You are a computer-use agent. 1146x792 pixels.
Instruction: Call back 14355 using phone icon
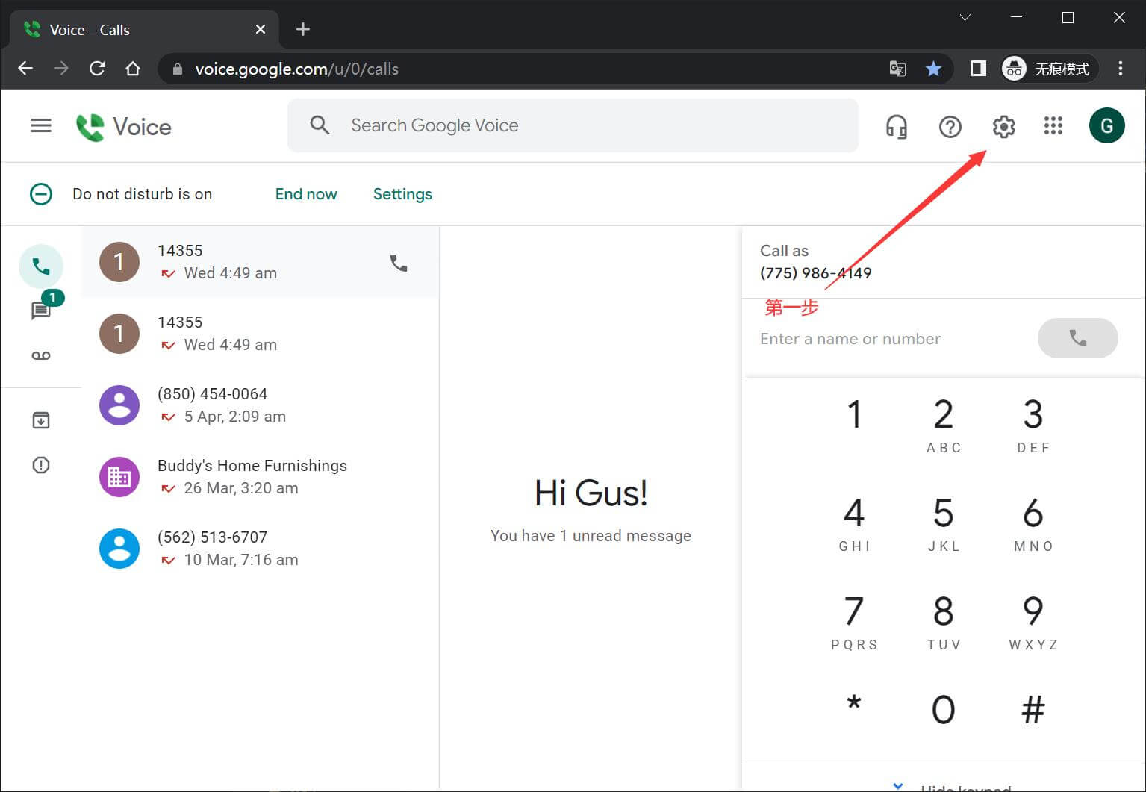[x=399, y=263]
